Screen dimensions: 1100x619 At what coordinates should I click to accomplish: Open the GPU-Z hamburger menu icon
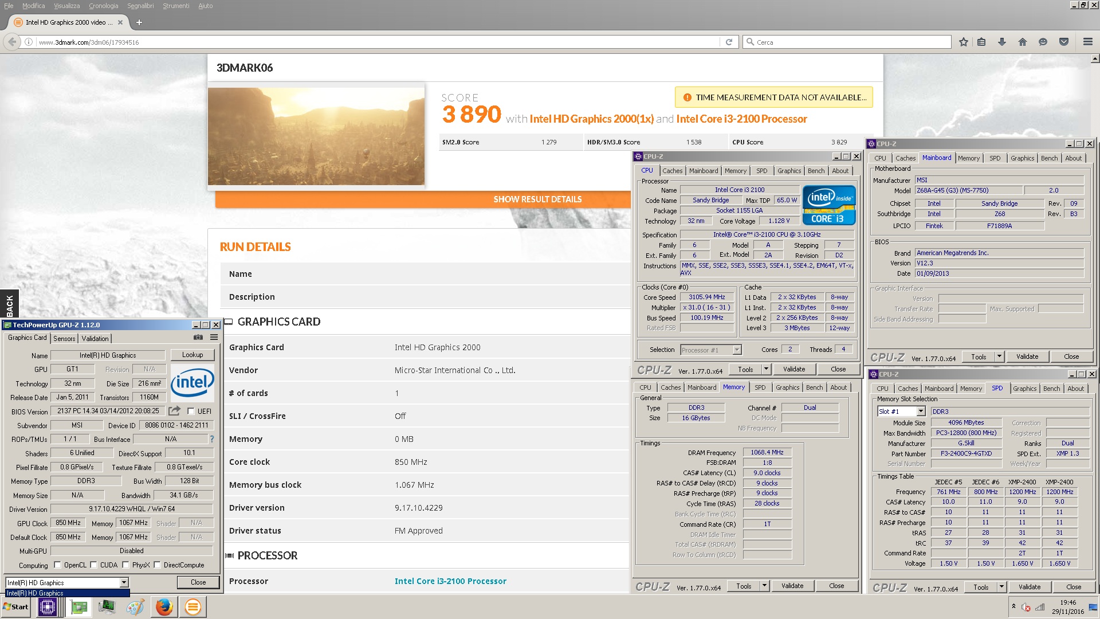[214, 338]
